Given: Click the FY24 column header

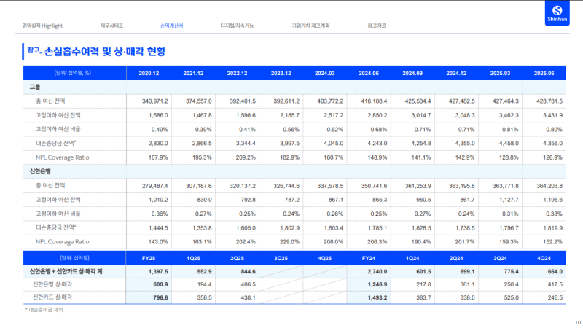Looking at the screenshot, I should [367, 257].
